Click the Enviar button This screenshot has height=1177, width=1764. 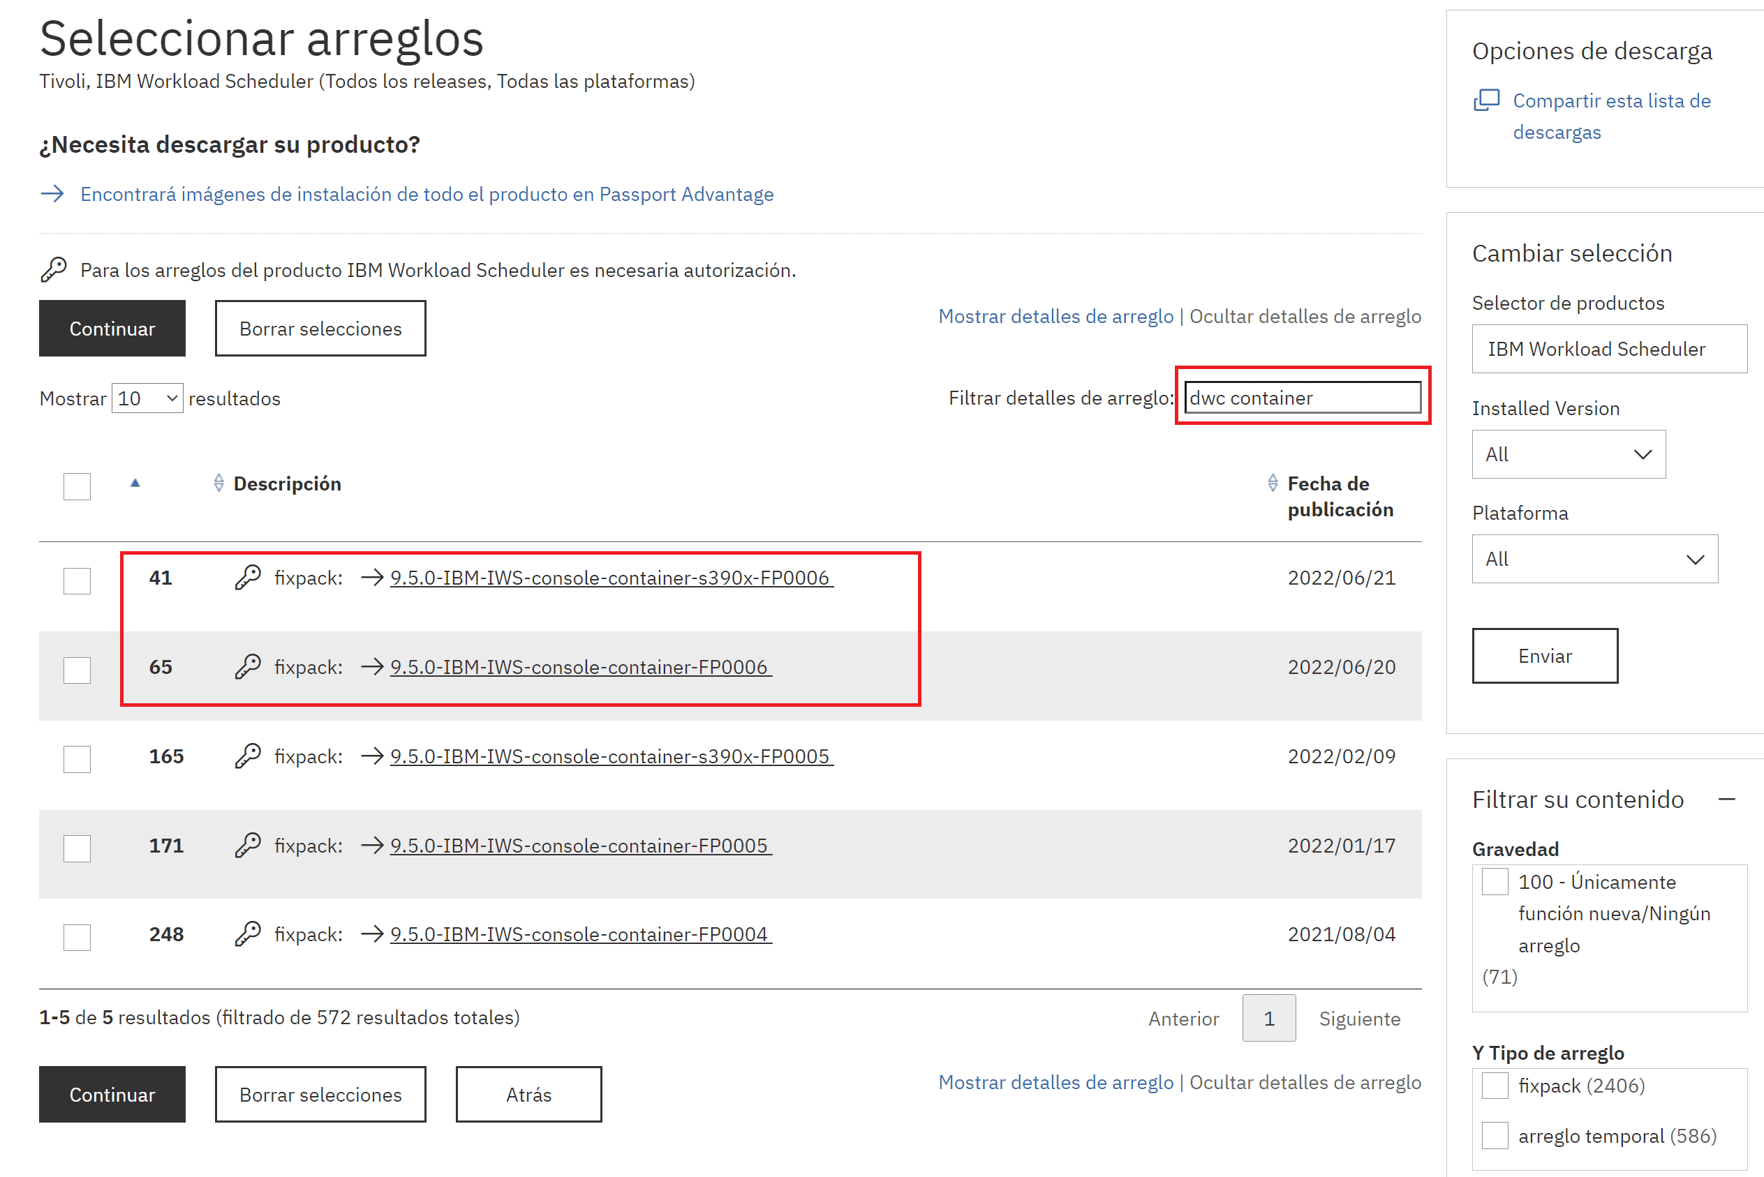pyautogui.click(x=1545, y=656)
